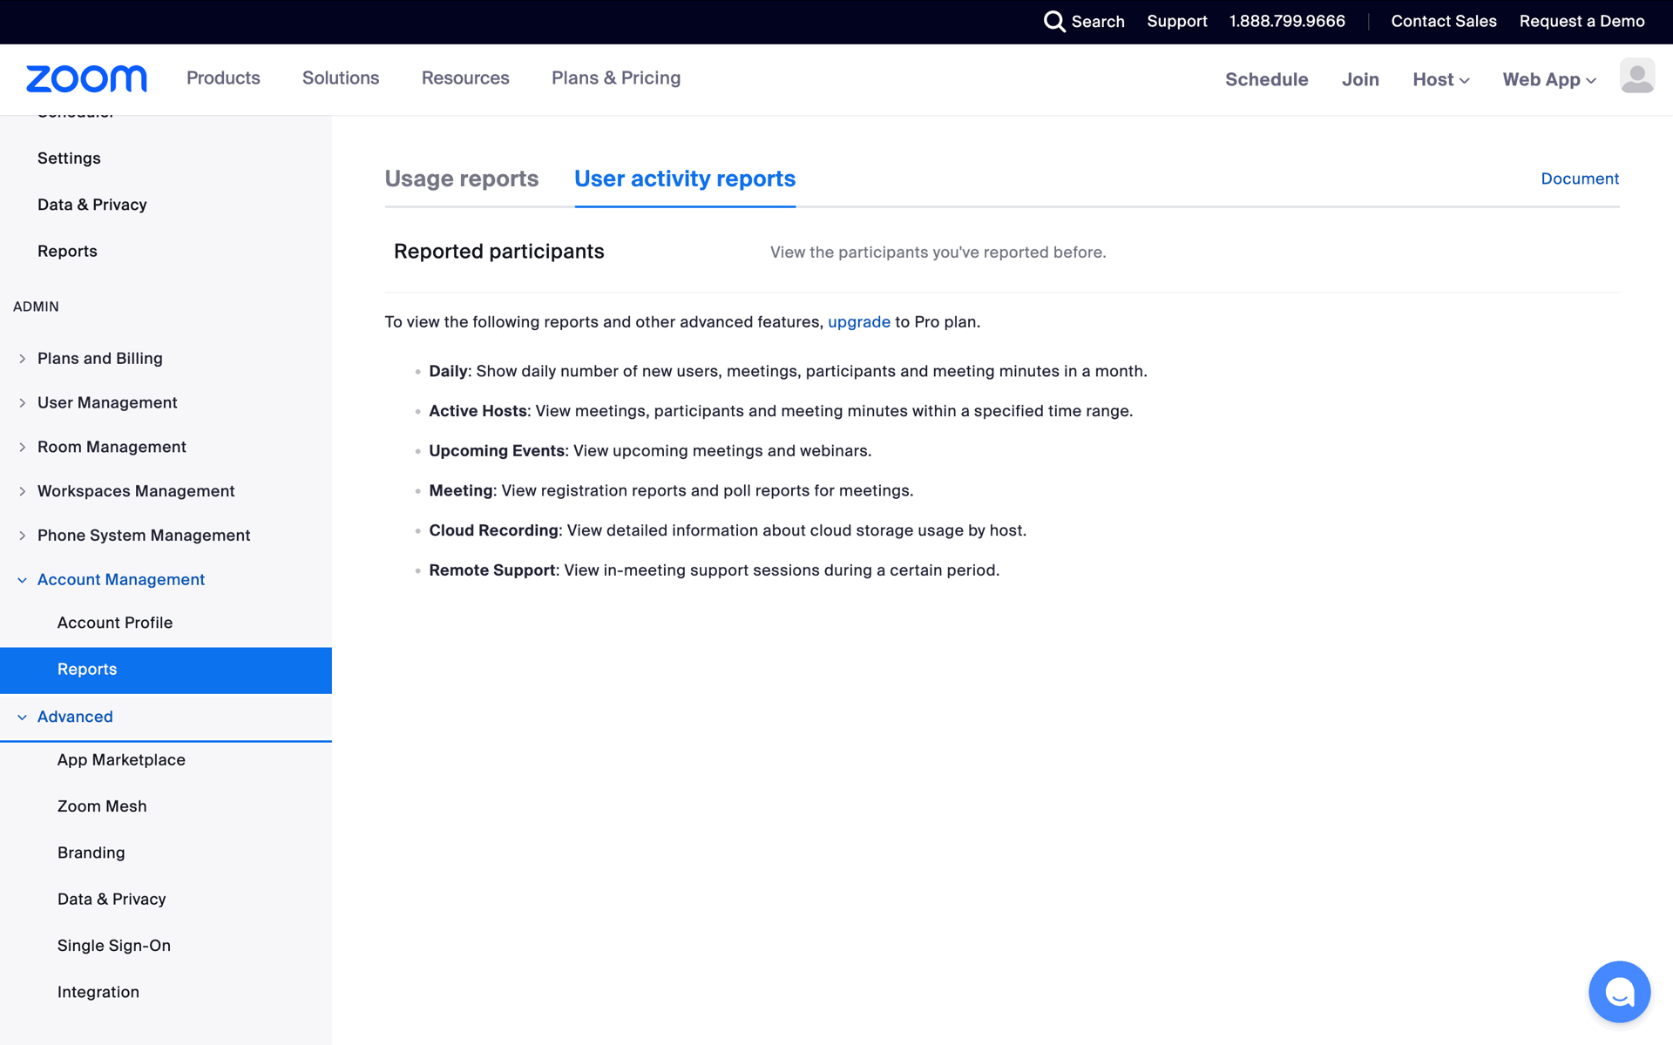Collapse Account Management section
The width and height of the screenshot is (1673, 1045).
(x=23, y=580)
